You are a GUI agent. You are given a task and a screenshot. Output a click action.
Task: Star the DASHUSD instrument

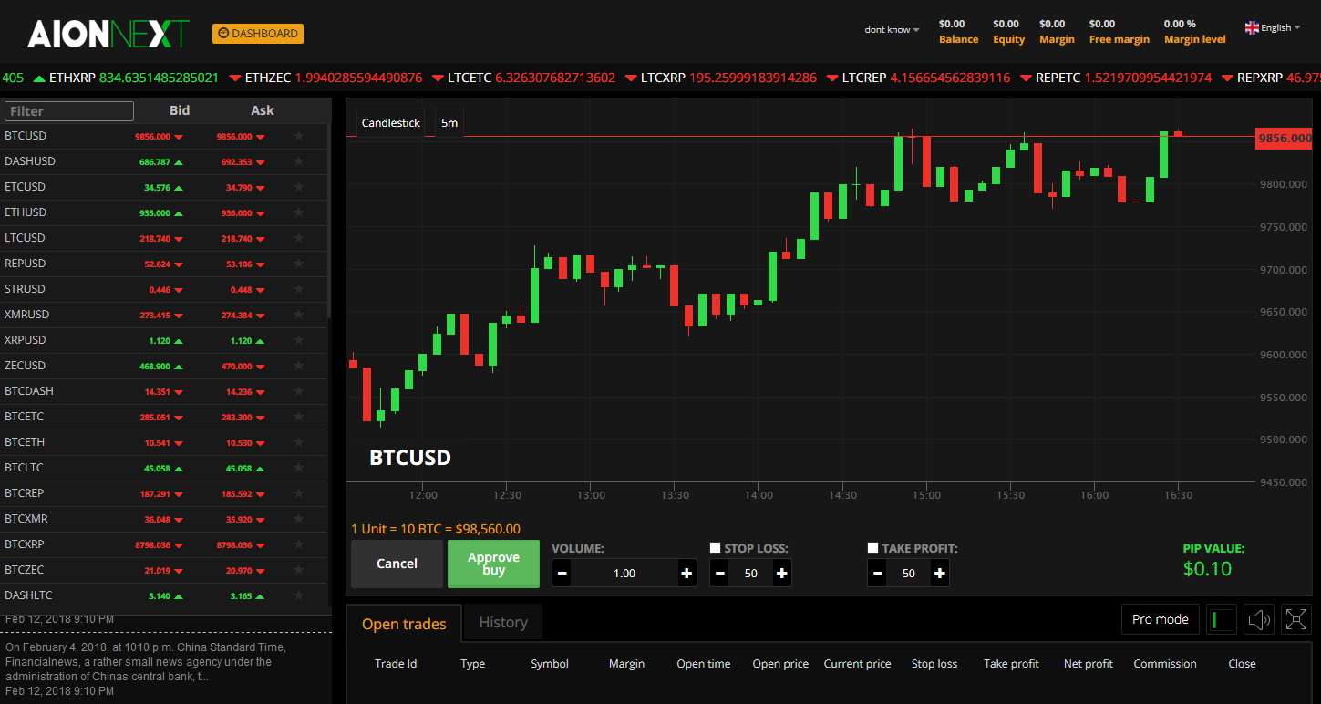298,161
